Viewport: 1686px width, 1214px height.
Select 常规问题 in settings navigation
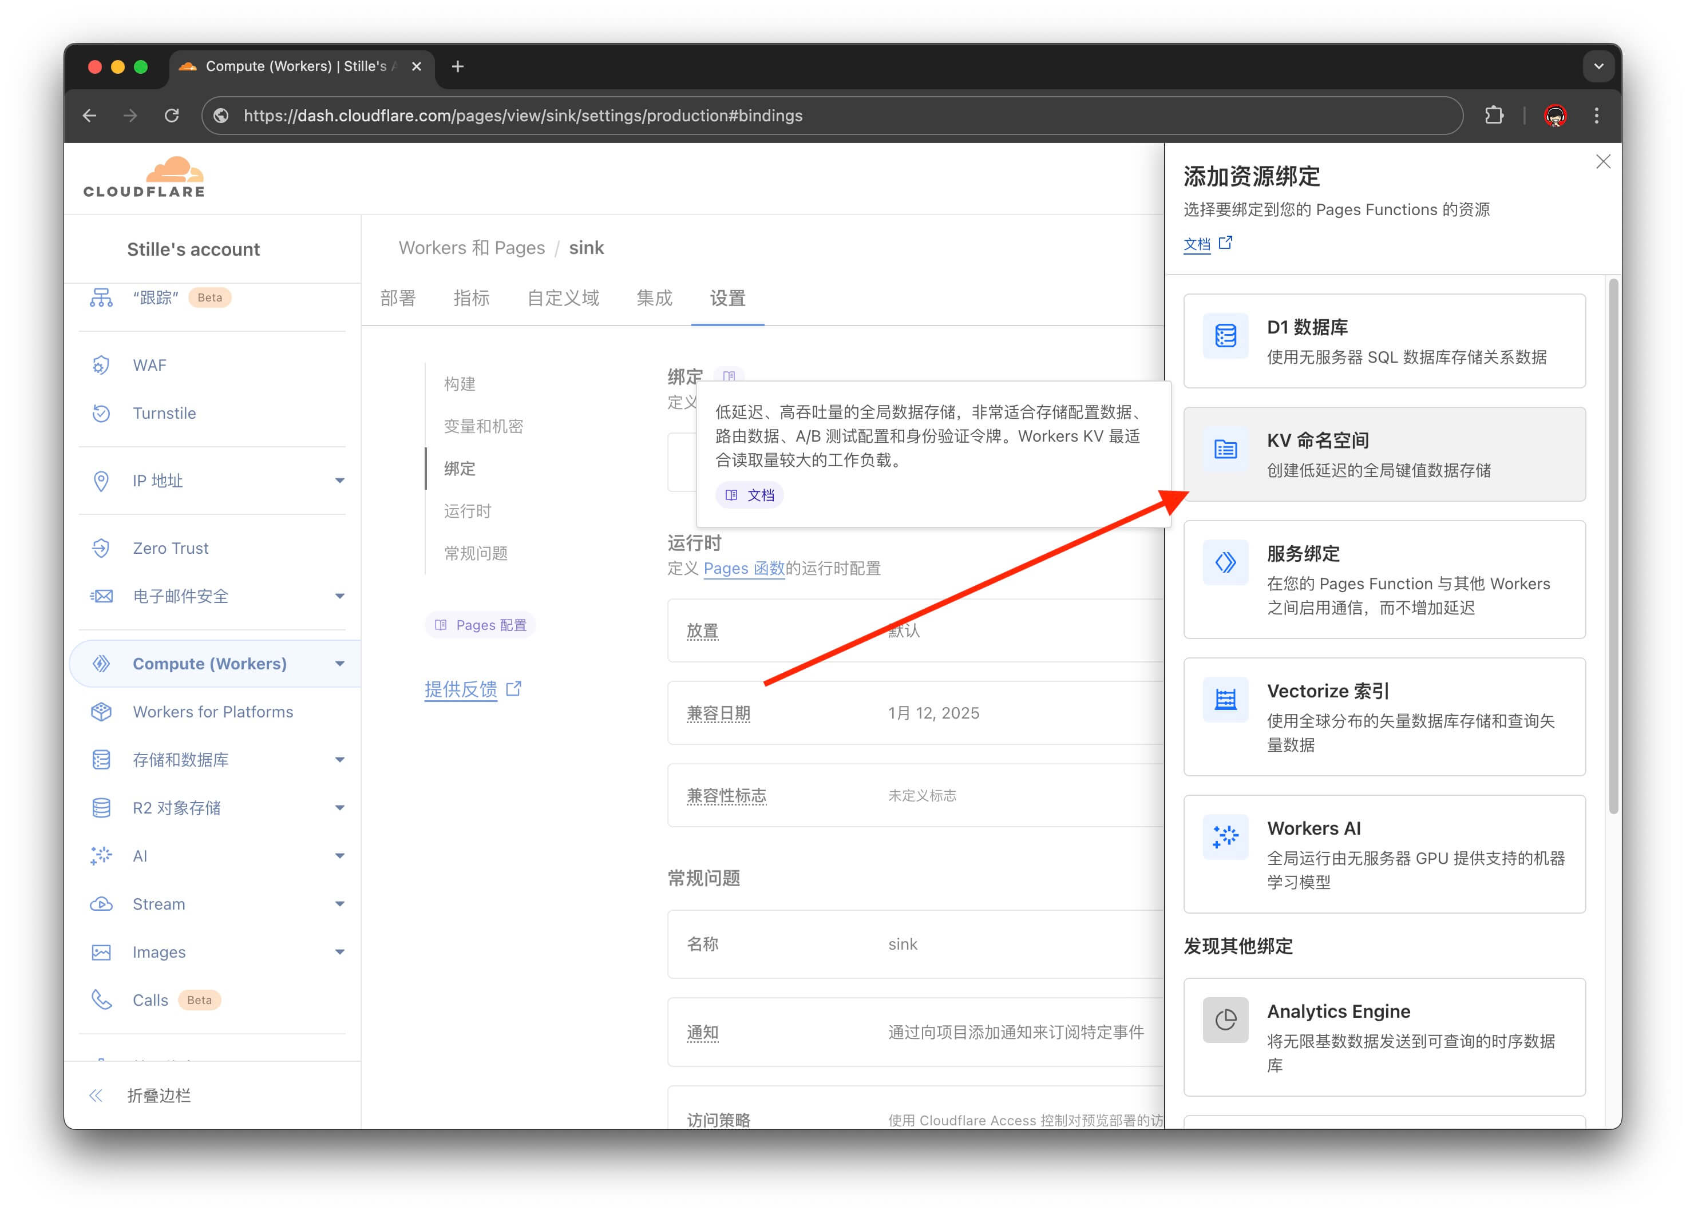[476, 553]
